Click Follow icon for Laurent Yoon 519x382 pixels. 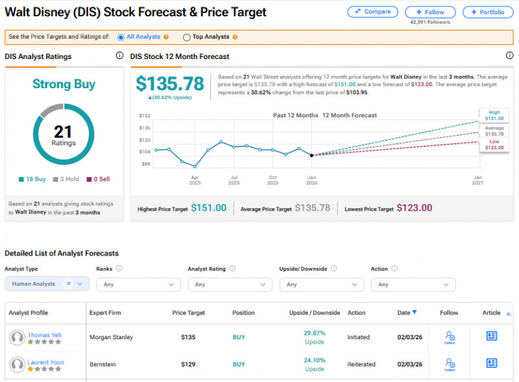[450, 364]
